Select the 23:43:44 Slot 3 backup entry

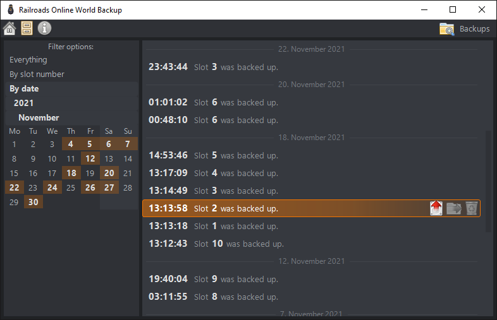(311, 67)
